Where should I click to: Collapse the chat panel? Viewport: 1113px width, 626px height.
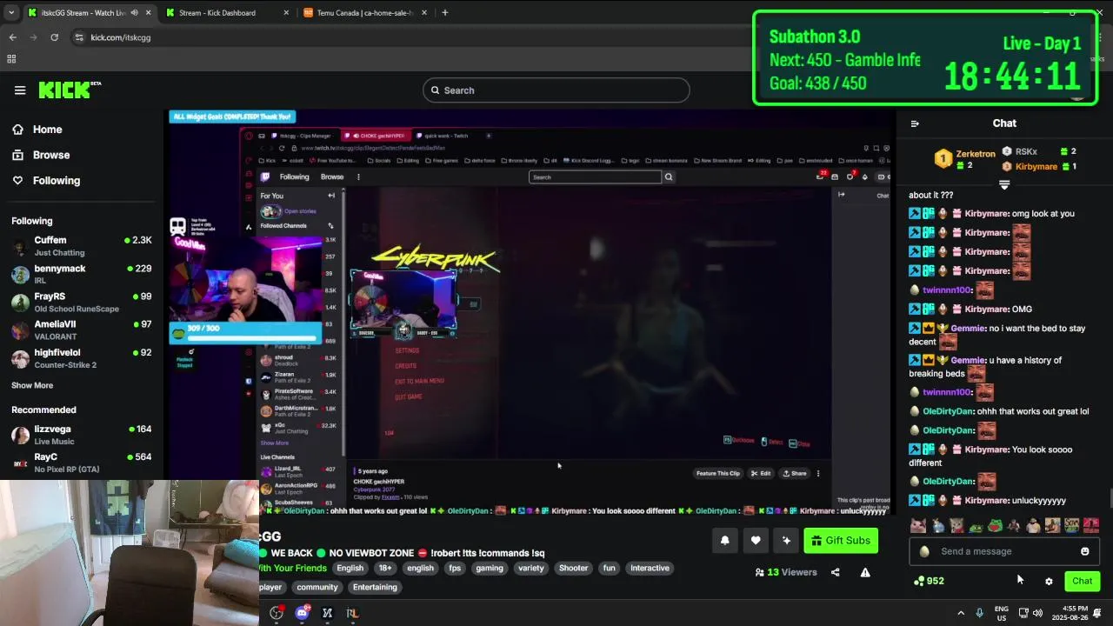[915, 123]
